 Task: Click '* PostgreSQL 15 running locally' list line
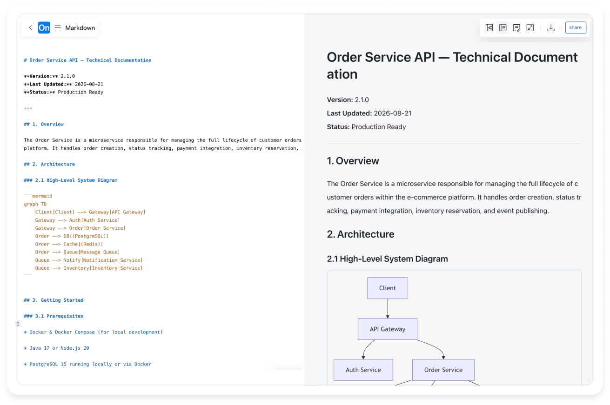point(87,364)
